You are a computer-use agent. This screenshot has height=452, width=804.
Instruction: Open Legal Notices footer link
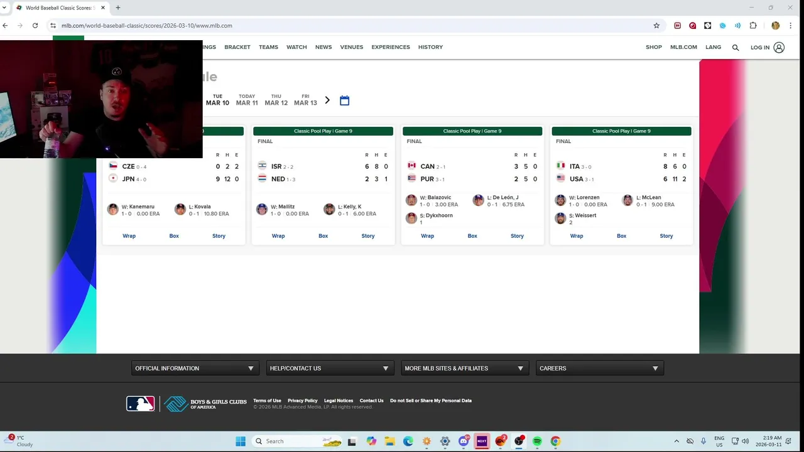(339, 401)
